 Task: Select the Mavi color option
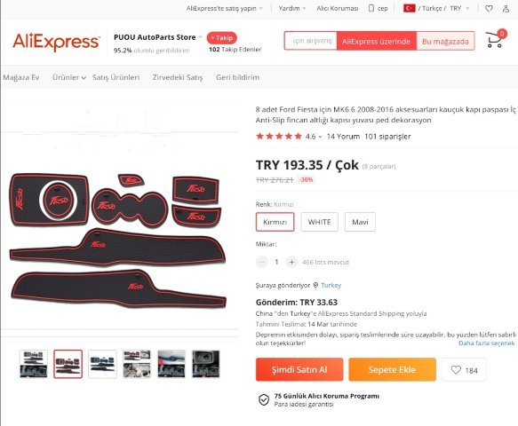click(x=360, y=222)
